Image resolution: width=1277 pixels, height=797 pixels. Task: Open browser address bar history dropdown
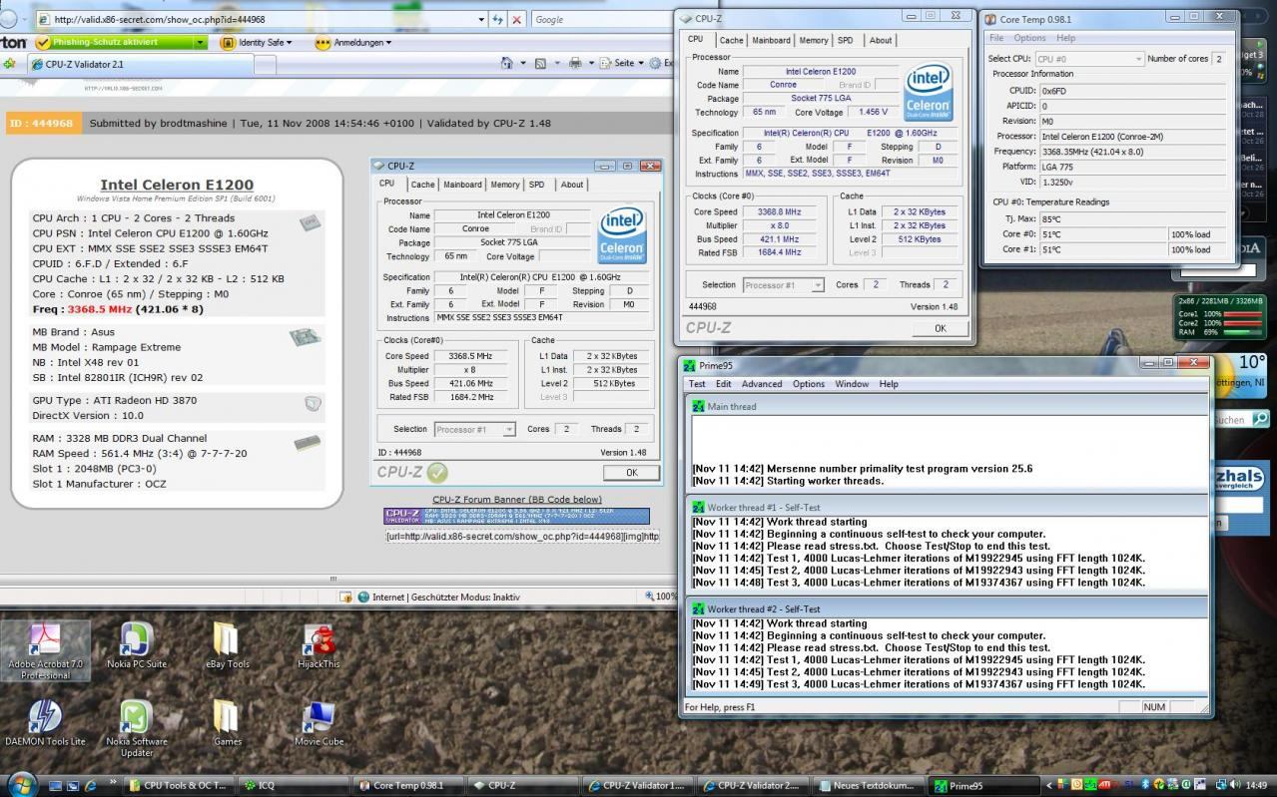tap(482, 19)
